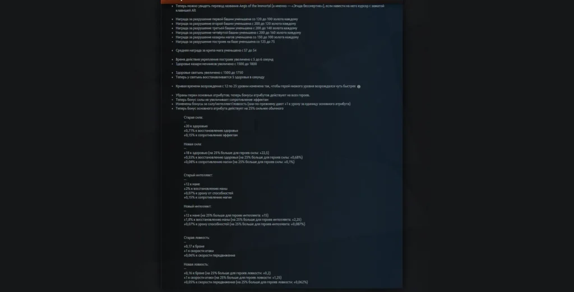Click the glyph duration 5 to 6 seconds line

pyautogui.click(x=224, y=59)
